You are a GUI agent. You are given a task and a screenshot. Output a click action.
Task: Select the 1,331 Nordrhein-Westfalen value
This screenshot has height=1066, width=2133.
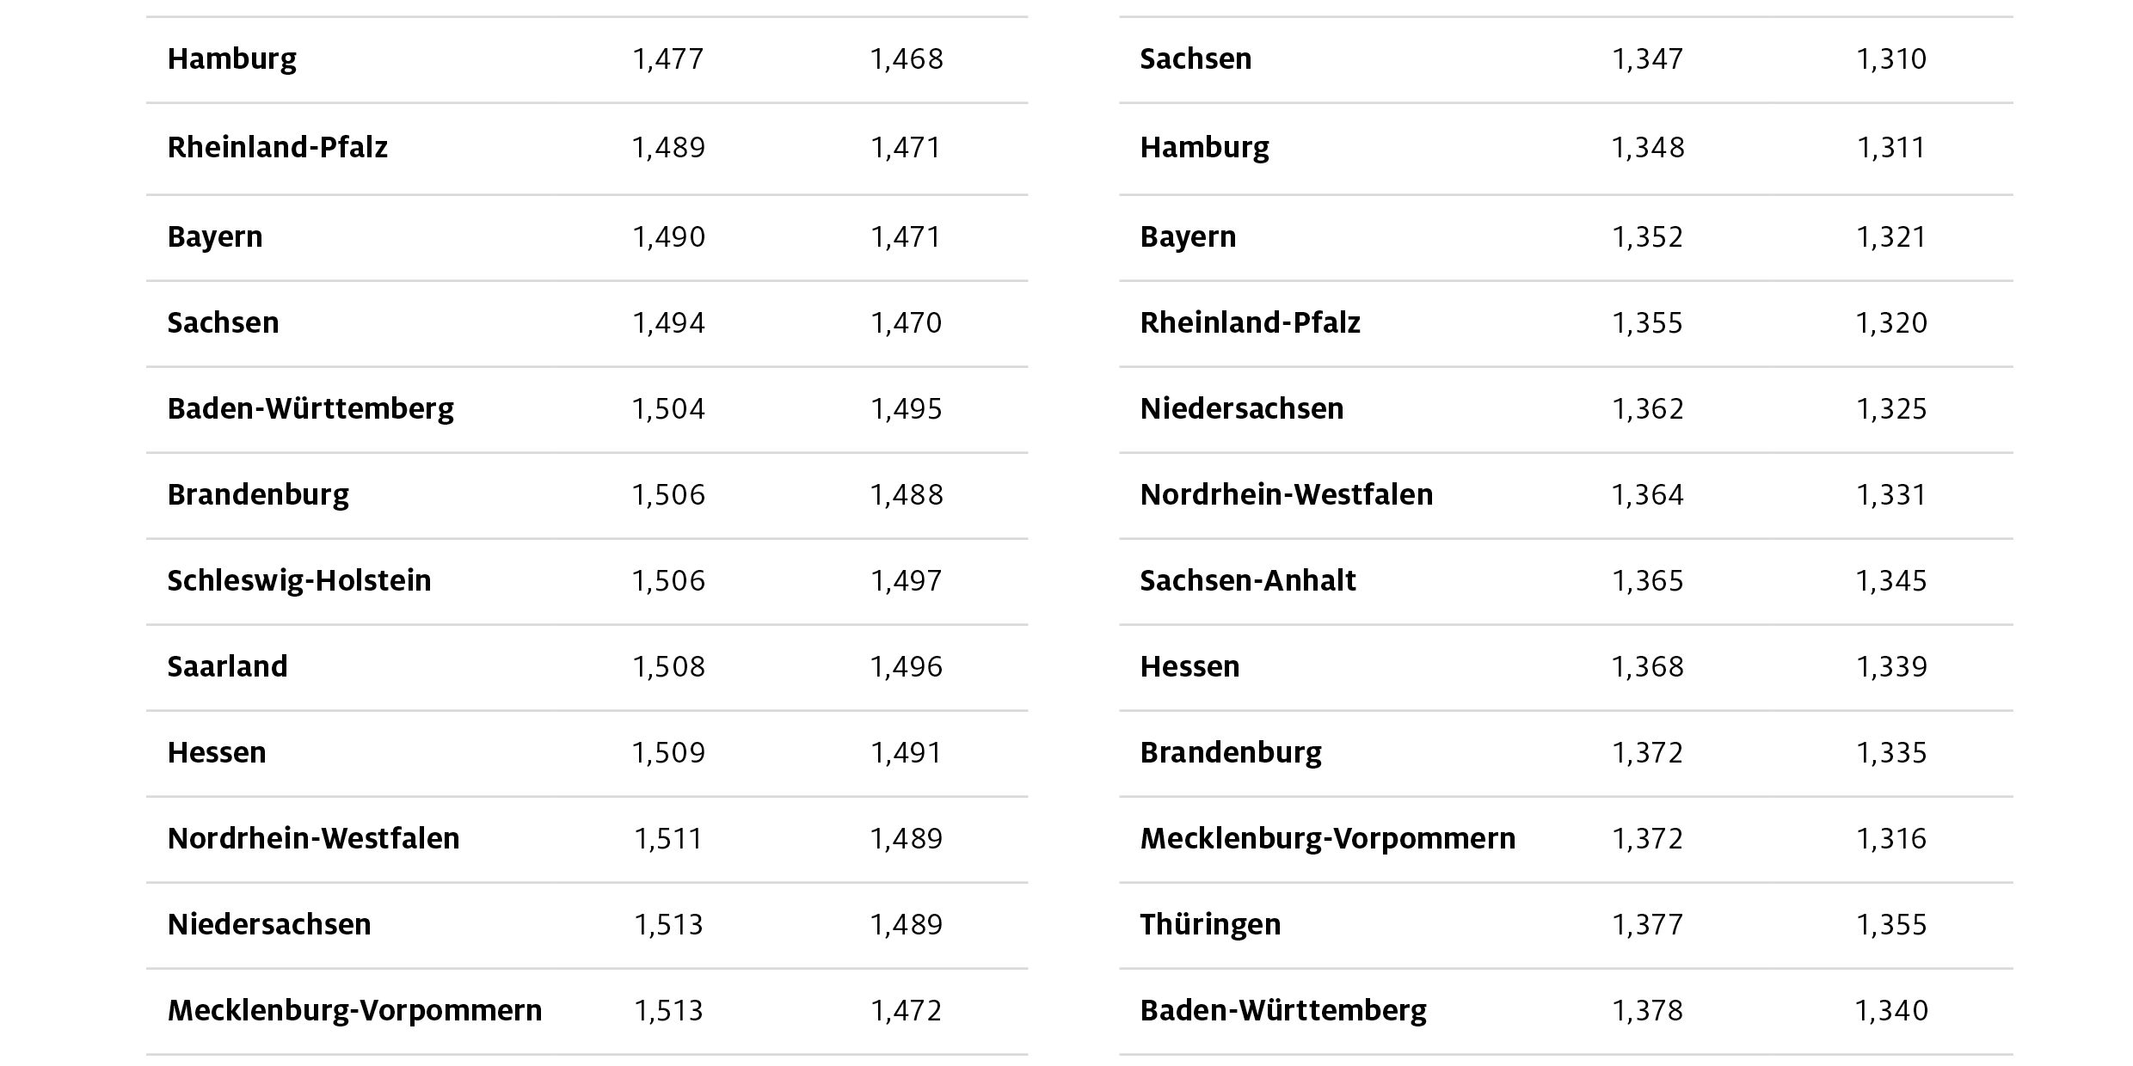pos(1890,495)
